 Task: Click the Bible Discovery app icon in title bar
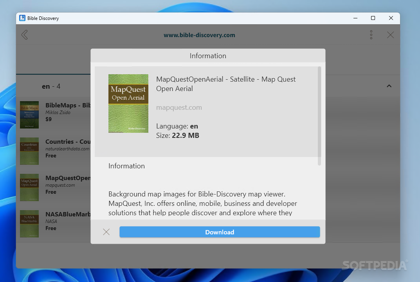pyautogui.click(x=22, y=18)
